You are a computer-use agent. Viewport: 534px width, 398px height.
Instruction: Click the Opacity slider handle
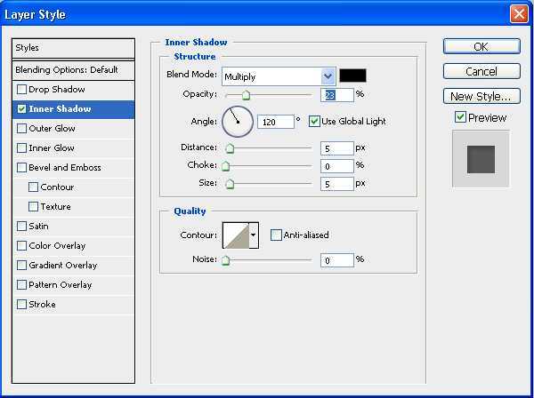pyautogui.click(x=246, y=95)
